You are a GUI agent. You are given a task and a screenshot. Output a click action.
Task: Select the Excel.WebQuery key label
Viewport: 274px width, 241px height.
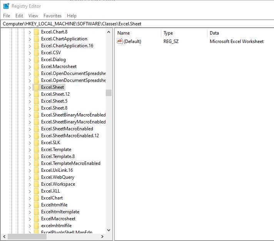click(58, 177)
